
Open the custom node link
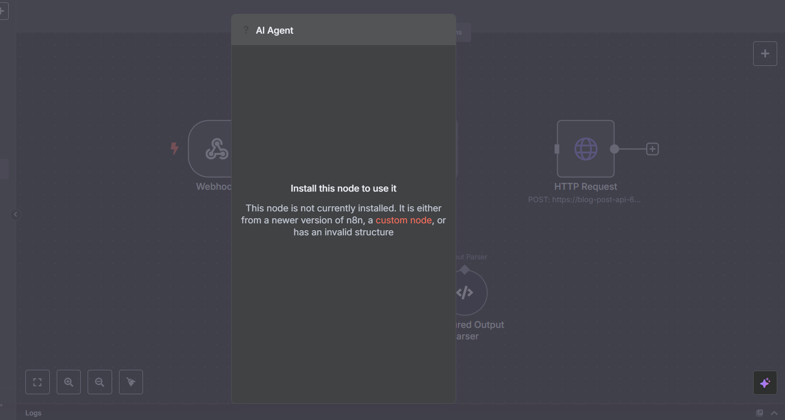click(x=404, y=220)
